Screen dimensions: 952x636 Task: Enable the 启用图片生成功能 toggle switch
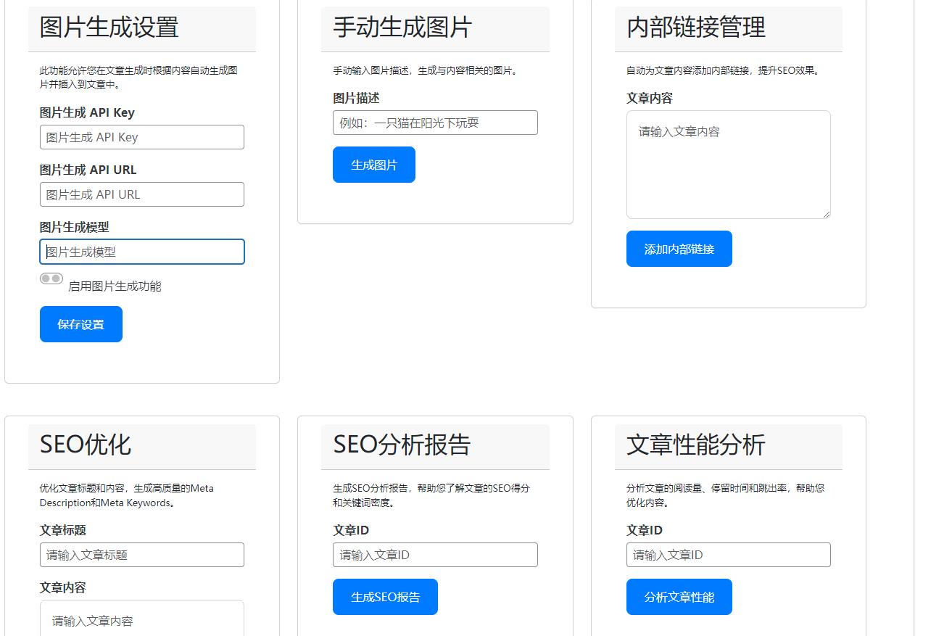(51, 278)
